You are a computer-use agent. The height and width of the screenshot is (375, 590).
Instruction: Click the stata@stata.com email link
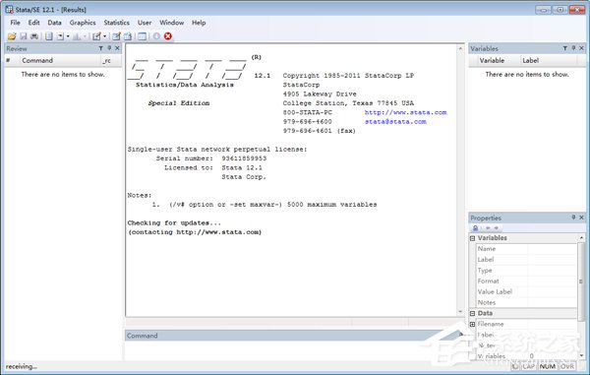click(x=395, y=122)
